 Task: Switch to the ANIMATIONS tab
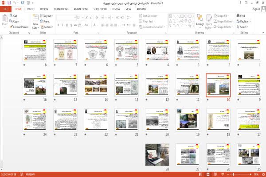pos(81,9)
